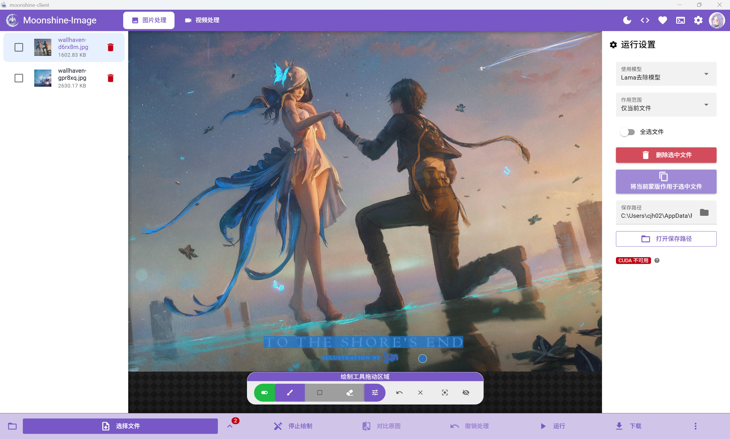Open the settings gear in header
Image resolution: width=730 pixels, height=439 pixels.
click(x=698, y=20)
